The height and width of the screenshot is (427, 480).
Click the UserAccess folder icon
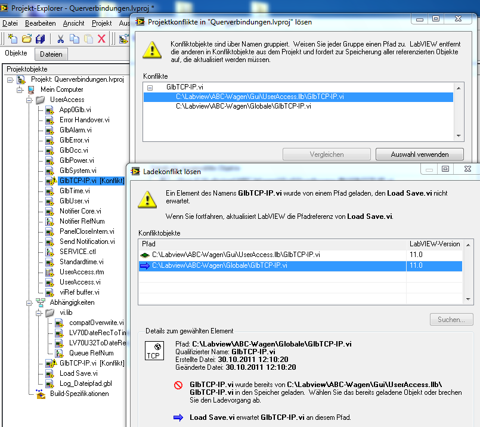[x=40, y=100]
